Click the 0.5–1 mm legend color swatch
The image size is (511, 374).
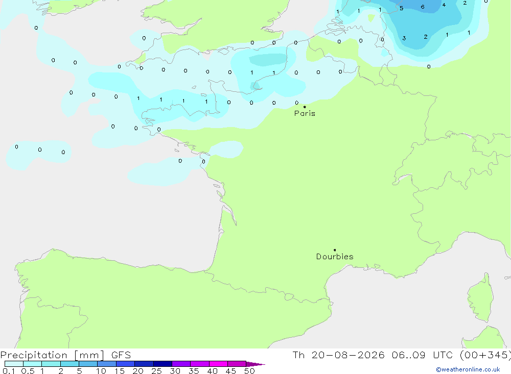(32, 364)
